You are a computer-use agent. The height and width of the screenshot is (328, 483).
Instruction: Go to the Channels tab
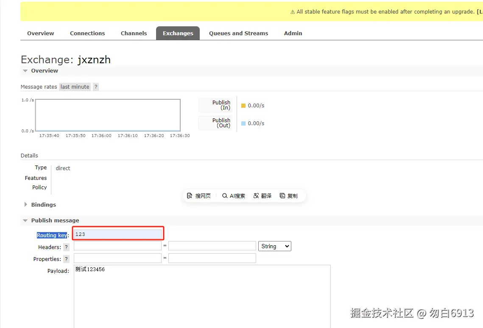[134, 33]
